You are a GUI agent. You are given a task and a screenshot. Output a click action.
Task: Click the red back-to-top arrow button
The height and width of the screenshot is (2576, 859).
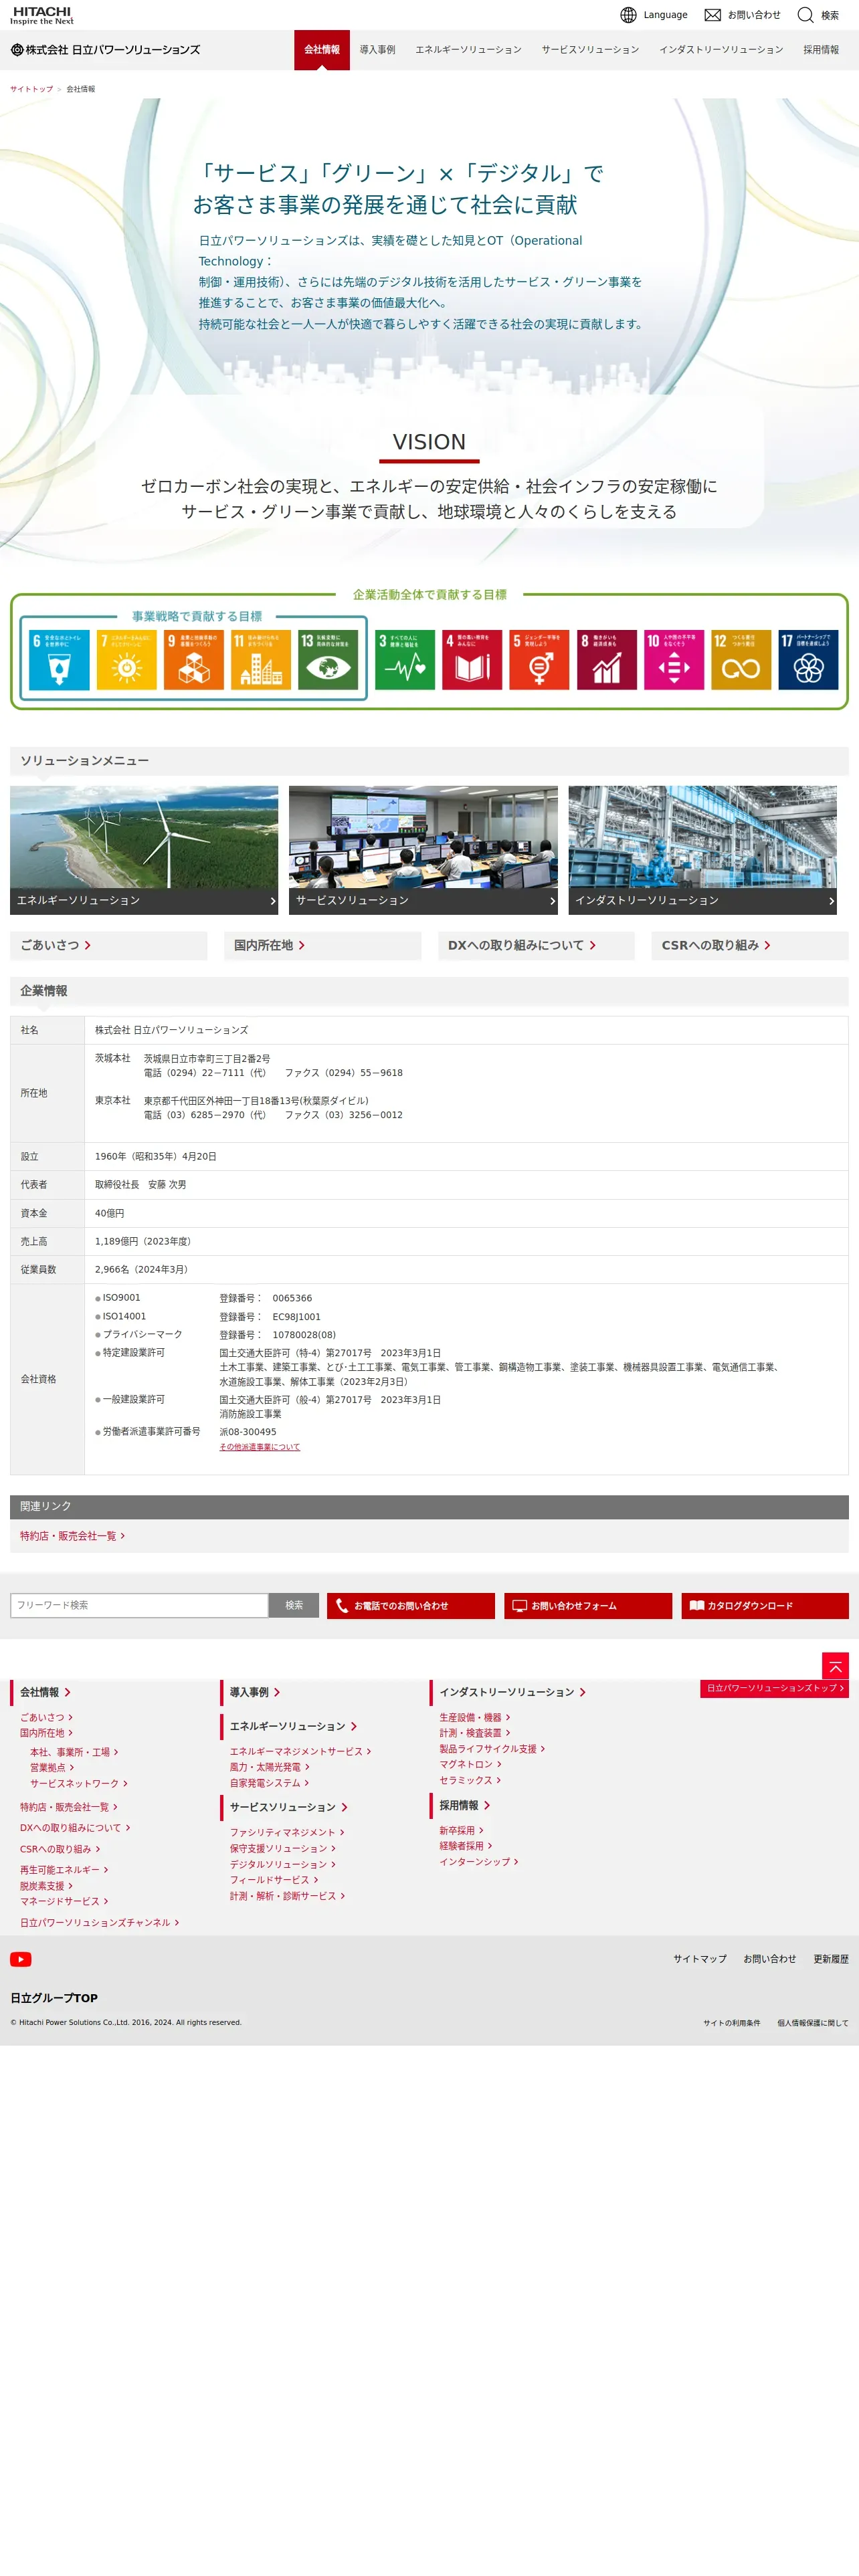[x=835, y=1666]
